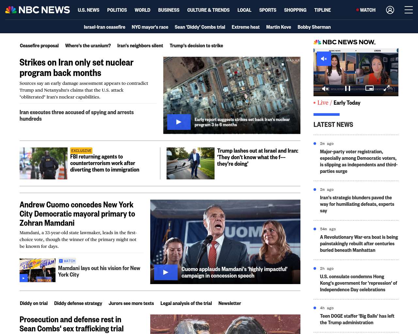Open Iran's neighbors silent link
The height and width of the screenshot is (334, 418).
(140, 46)
